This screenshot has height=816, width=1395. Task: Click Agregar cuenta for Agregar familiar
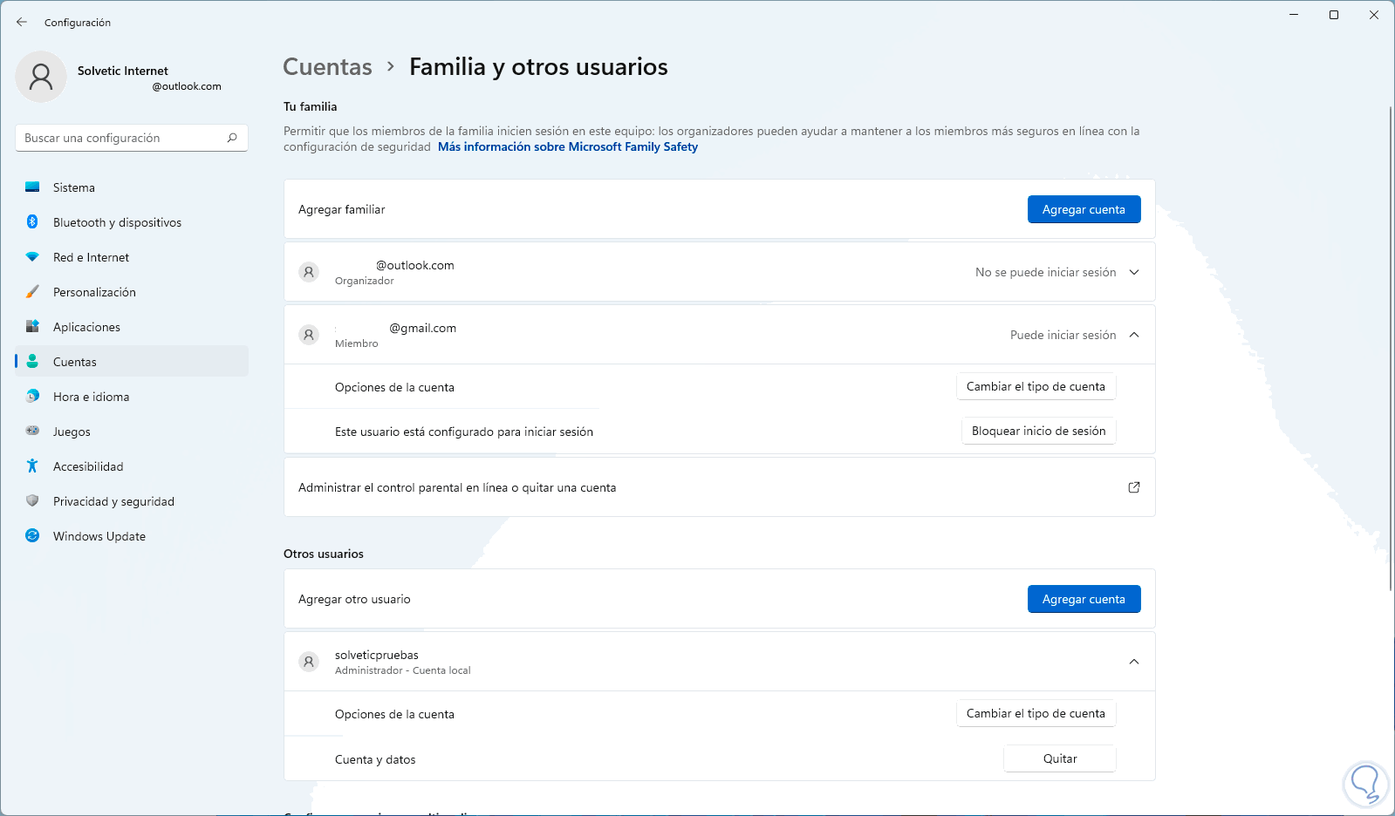click(x=1084, y=209)
